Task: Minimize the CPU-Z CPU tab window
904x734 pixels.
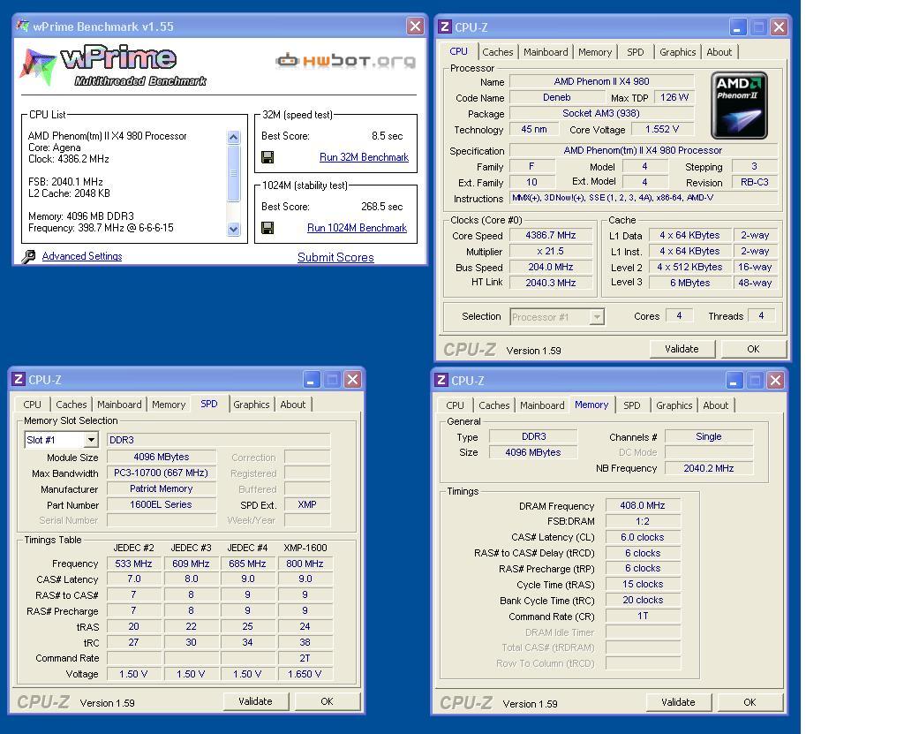Action: click(x=737, y=26)
